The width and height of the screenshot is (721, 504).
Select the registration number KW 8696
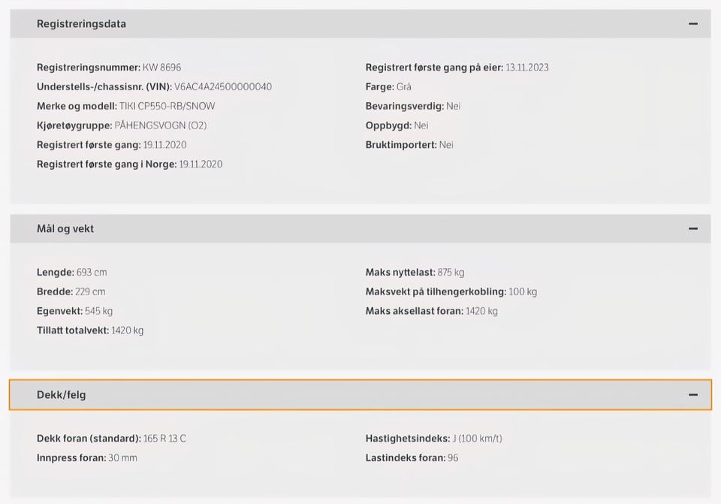coord(161,68)
